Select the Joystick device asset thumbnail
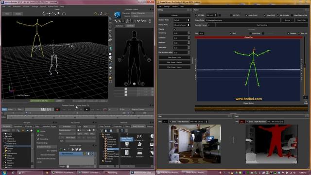The height and width of the screenshot is (175, 311). (x=139, y=145)
